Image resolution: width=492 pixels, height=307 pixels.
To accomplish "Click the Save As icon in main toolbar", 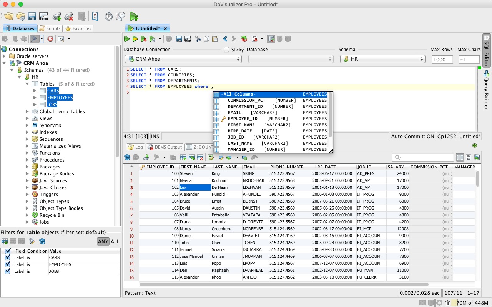I will click(x=43, y=16).
